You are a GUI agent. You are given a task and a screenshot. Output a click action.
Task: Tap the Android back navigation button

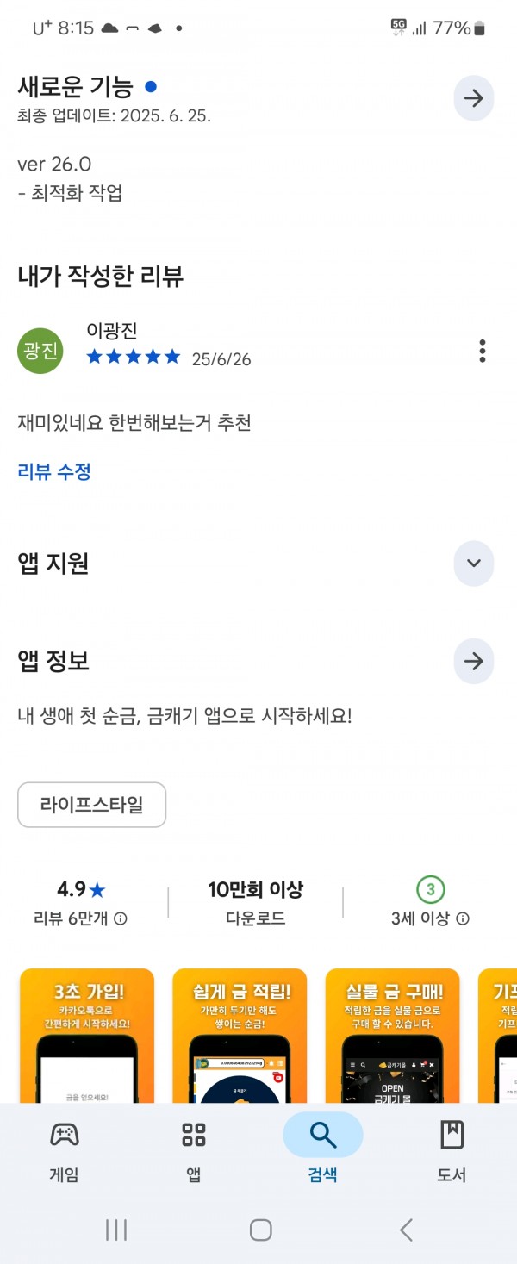406,1230
